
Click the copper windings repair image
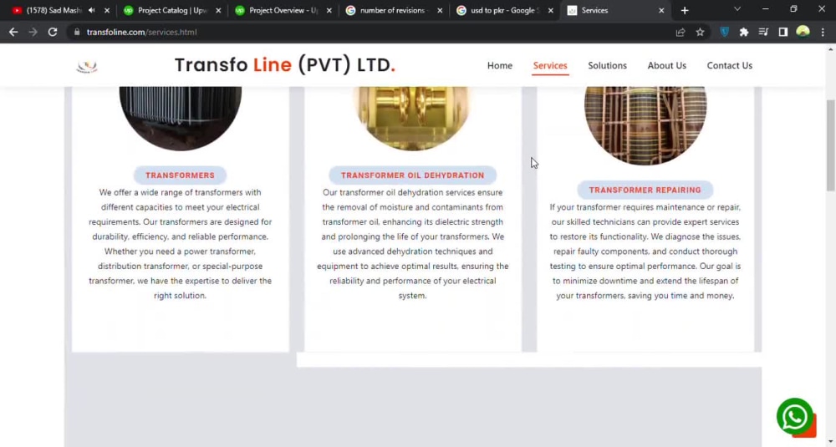(x=645, y=125)
